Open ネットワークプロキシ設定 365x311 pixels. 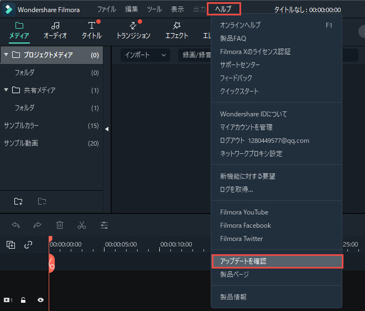[x=277, y=154]
